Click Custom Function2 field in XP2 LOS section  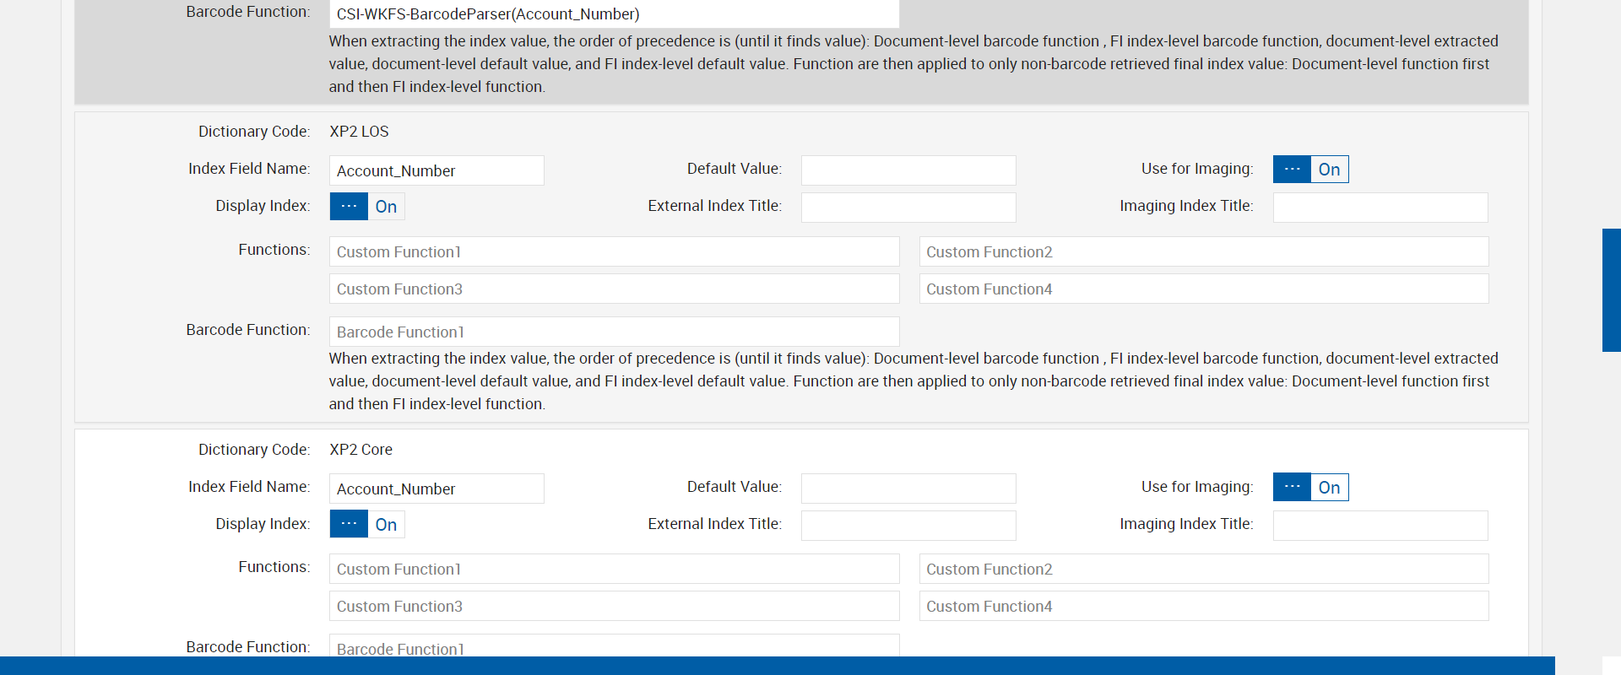tap(1204, 251)
